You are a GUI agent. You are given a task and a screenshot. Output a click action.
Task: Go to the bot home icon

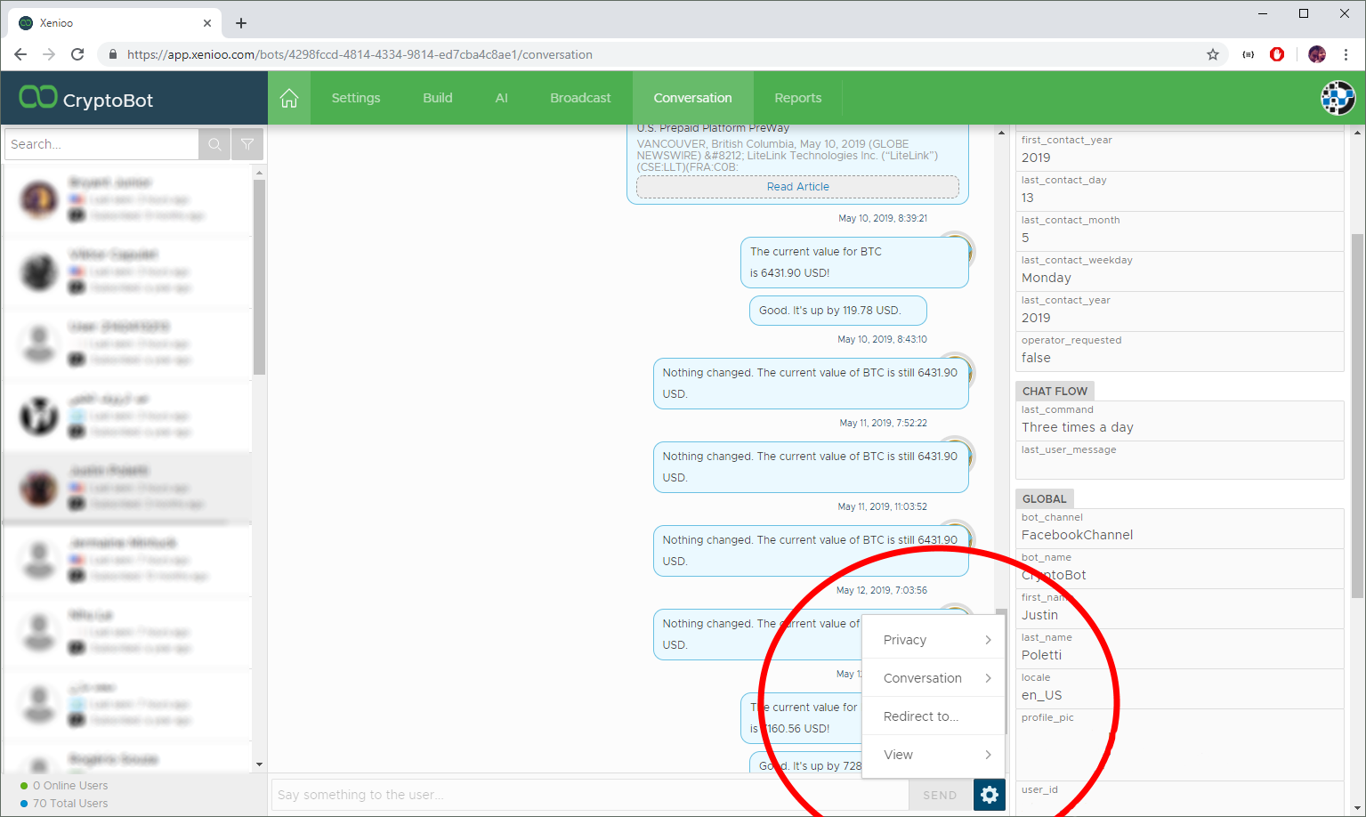289,98
